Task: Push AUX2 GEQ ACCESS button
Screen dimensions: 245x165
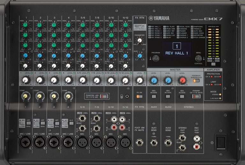Action: (x=168, y=97)
